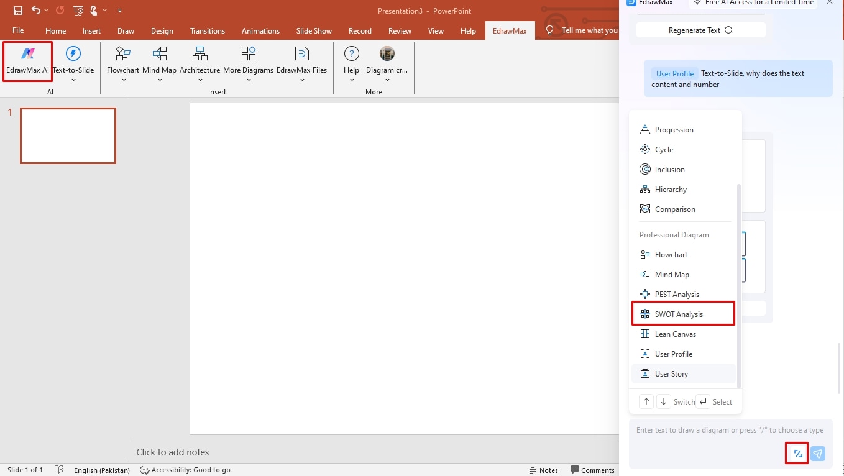Image resolution: width=844 pixels, height=476 pixels.
Task: Choose Comparison diagram type
Action: (x=684, y=209)
